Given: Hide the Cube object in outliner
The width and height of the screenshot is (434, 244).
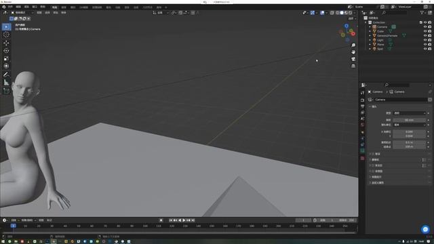Looking at the screenshot, I should click(x=425, y=31).
